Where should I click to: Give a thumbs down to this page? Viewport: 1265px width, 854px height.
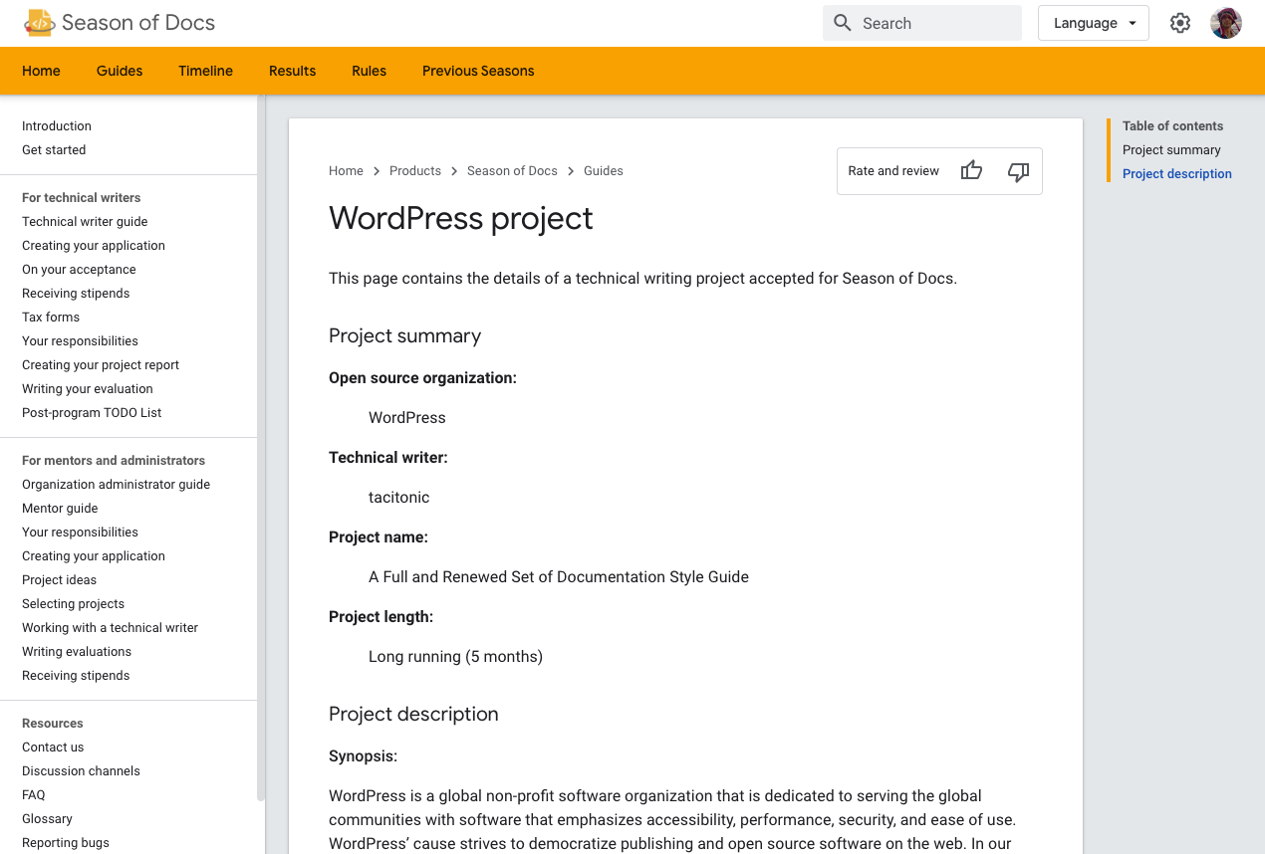(x=1018, y=172)
